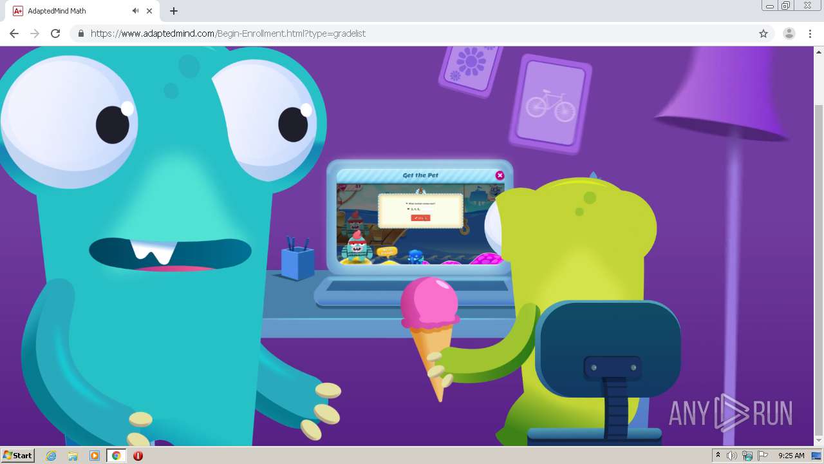Mute the AdaptedMind Math tab audio
The image size is (824, 464).
click(x=135, y=11)
